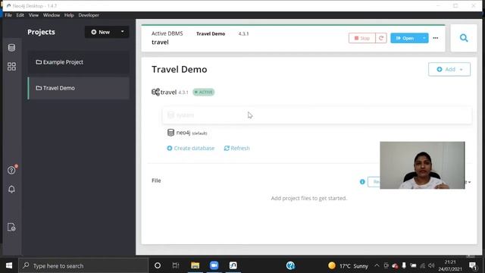485x273 pixels.
Task: Click Create database link
Action: pos(190,149)
